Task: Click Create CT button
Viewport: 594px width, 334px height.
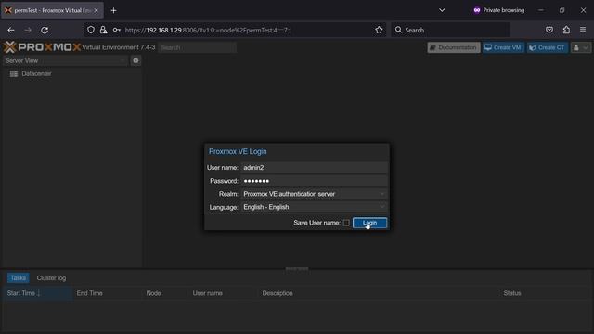Action: (x=547, y=47)
